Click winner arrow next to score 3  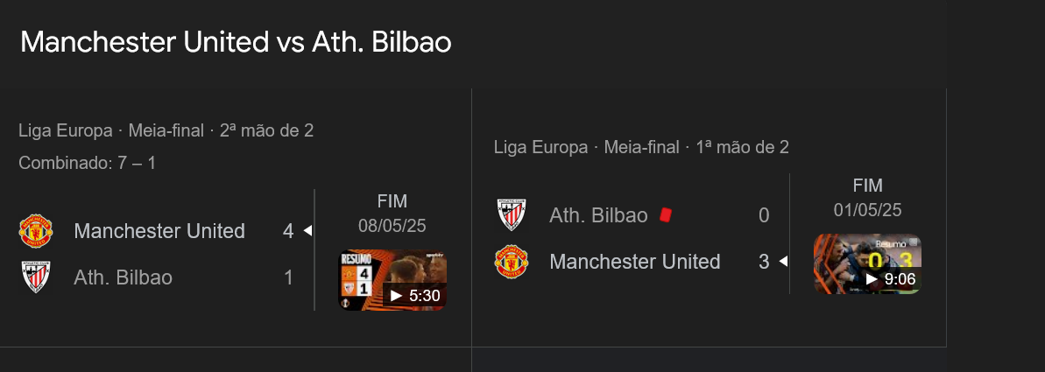tap(783, 262)
